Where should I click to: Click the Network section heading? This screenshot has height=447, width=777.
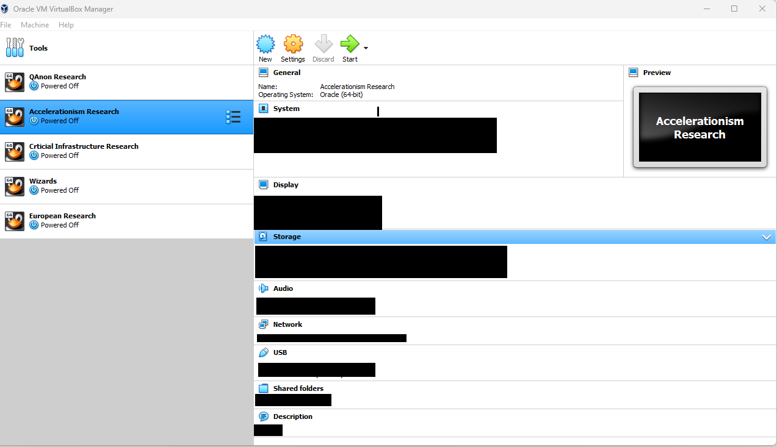pos(287,324)
